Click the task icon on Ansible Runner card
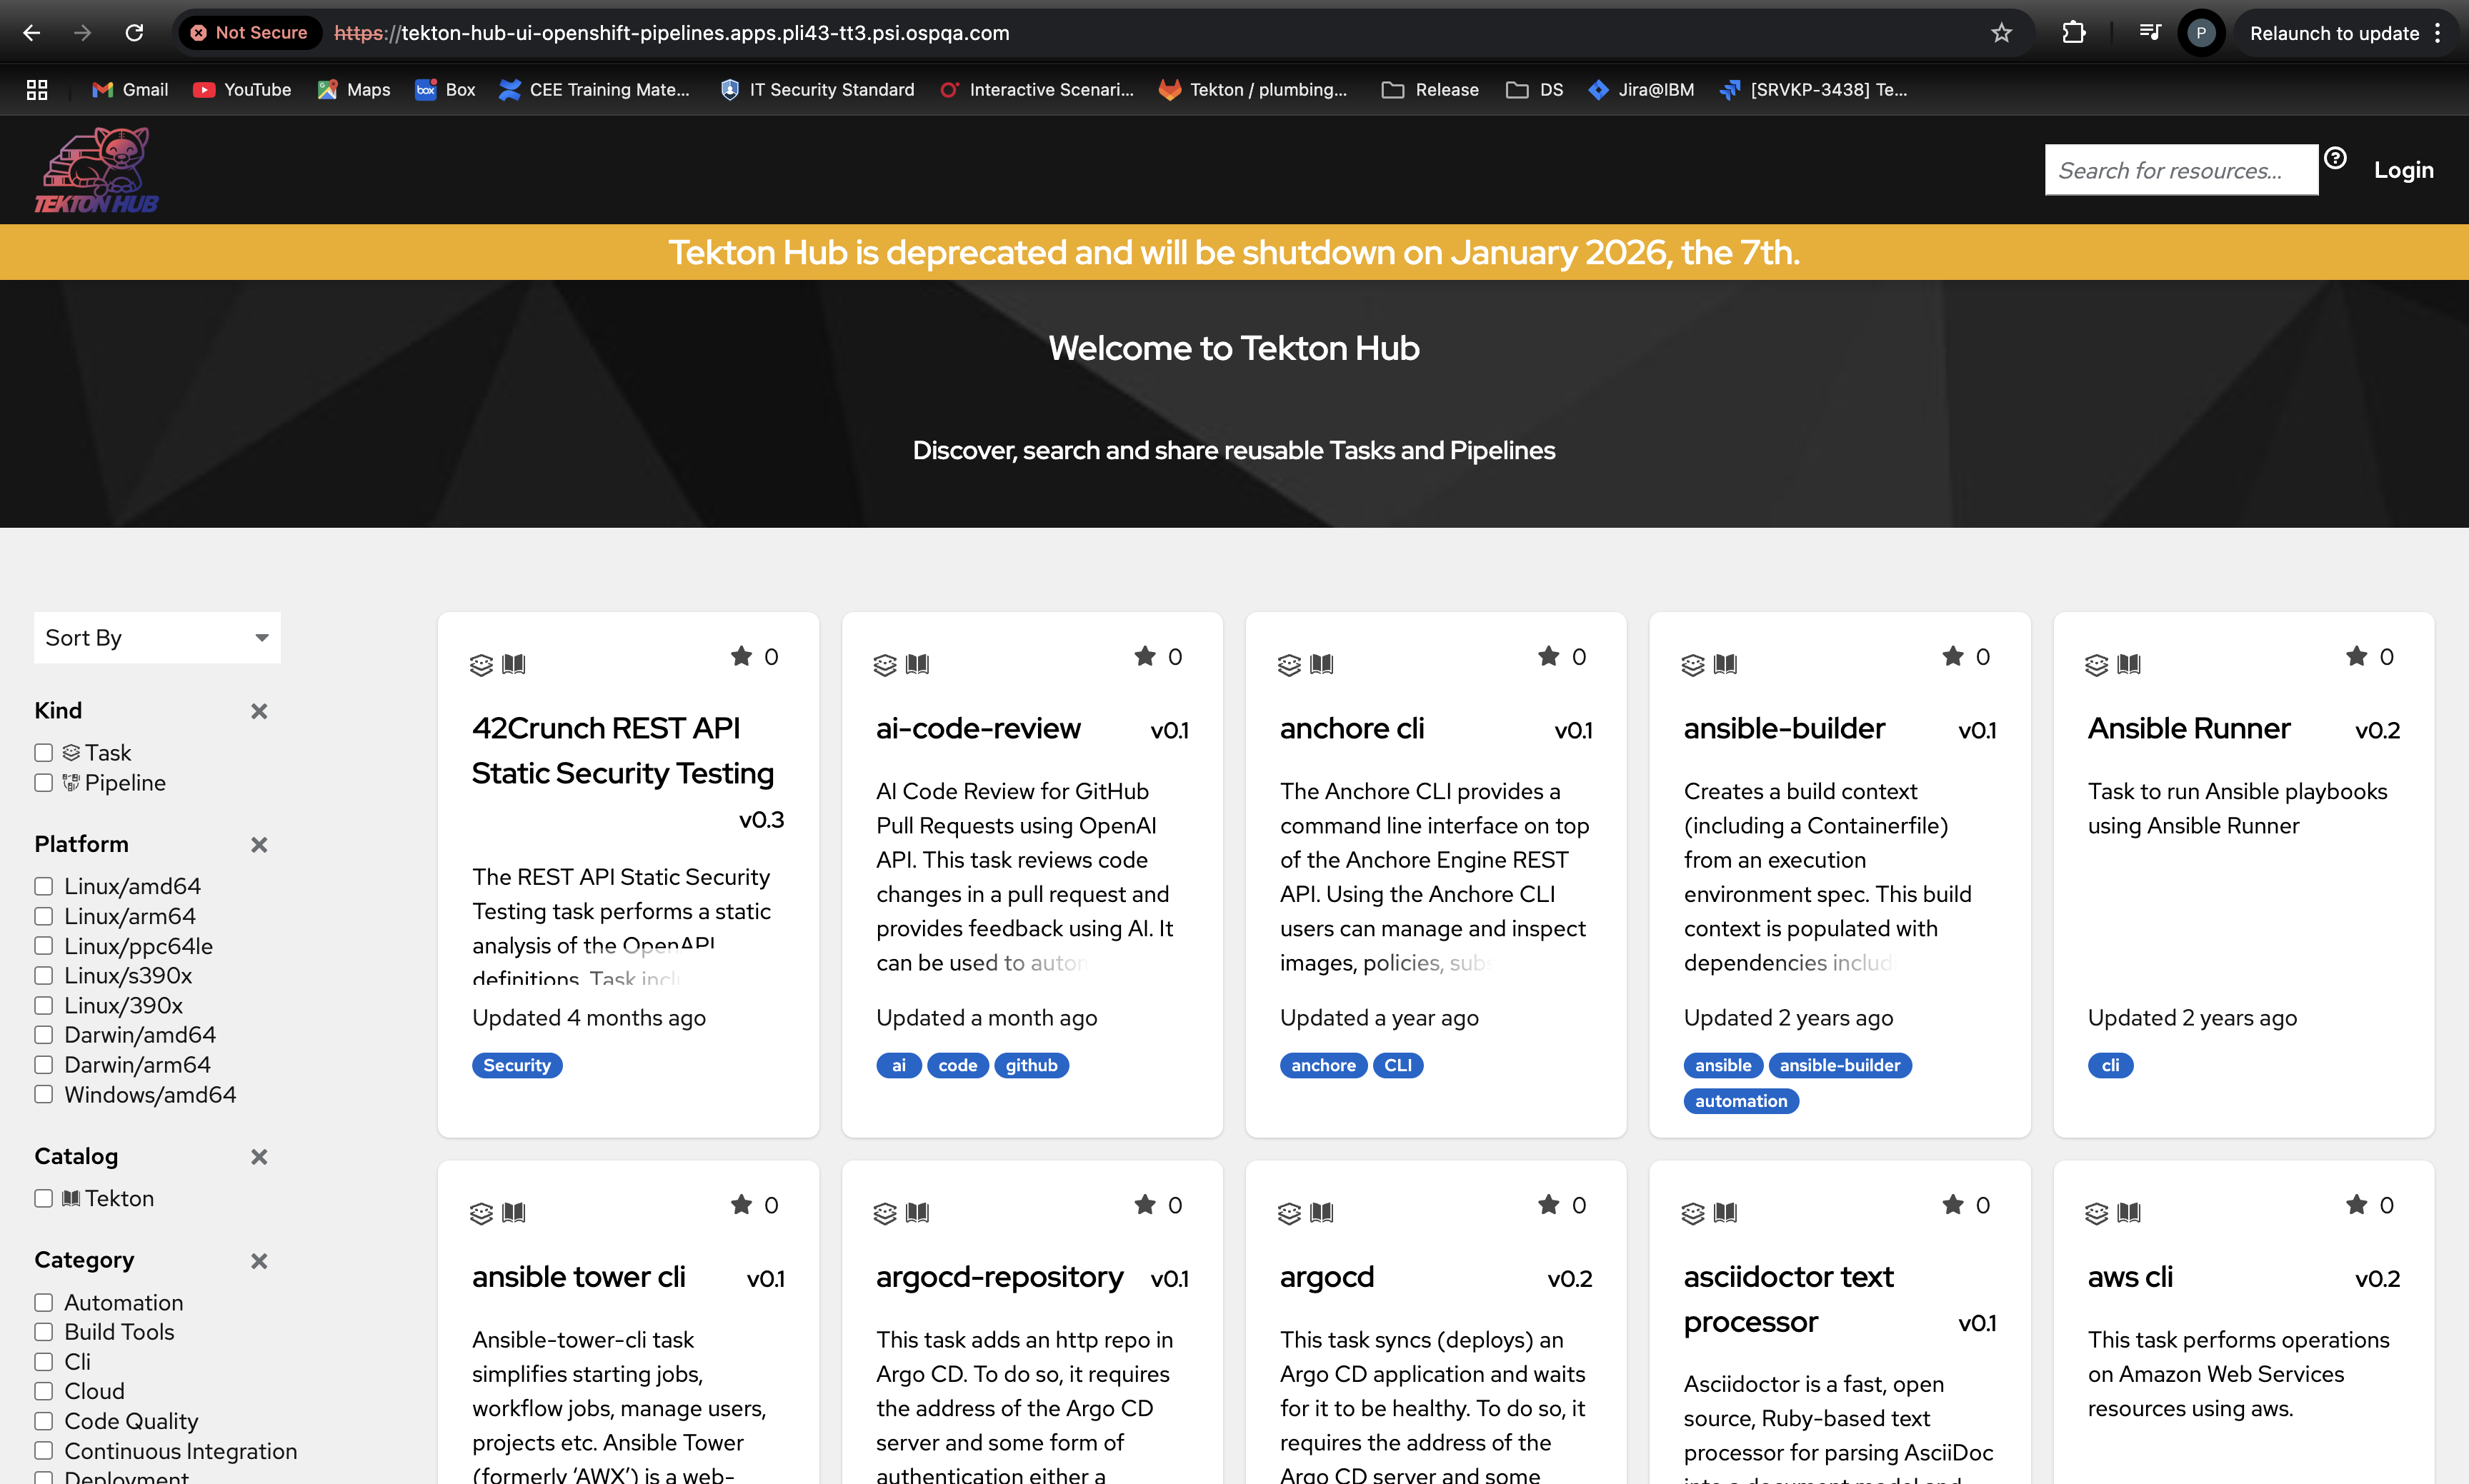2469x1484 pixels. click(2096, 665)
